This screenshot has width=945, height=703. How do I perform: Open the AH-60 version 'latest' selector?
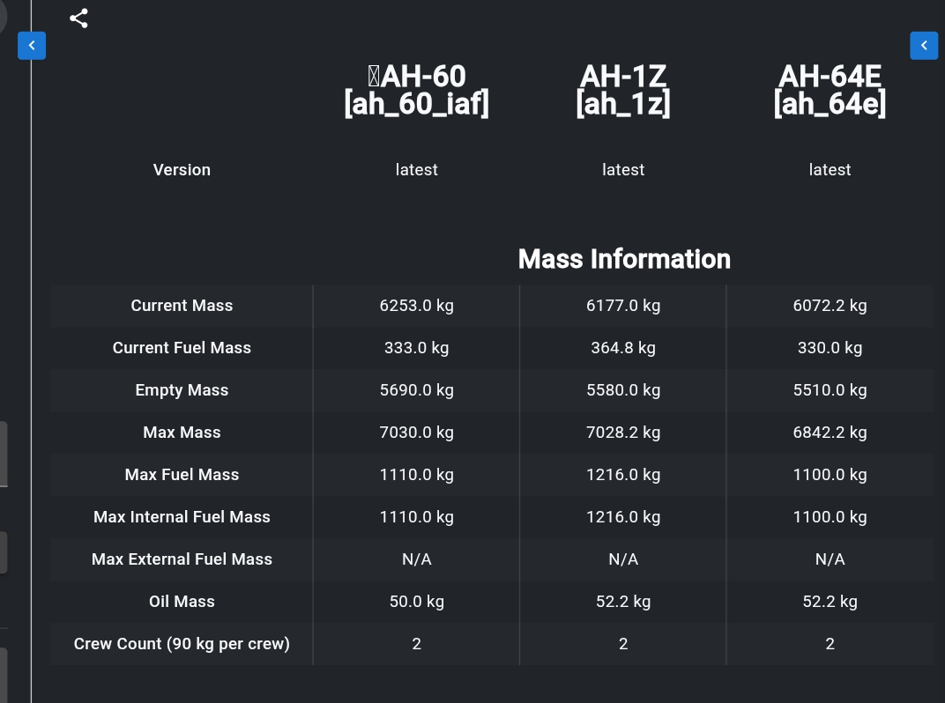coord(416,170)
